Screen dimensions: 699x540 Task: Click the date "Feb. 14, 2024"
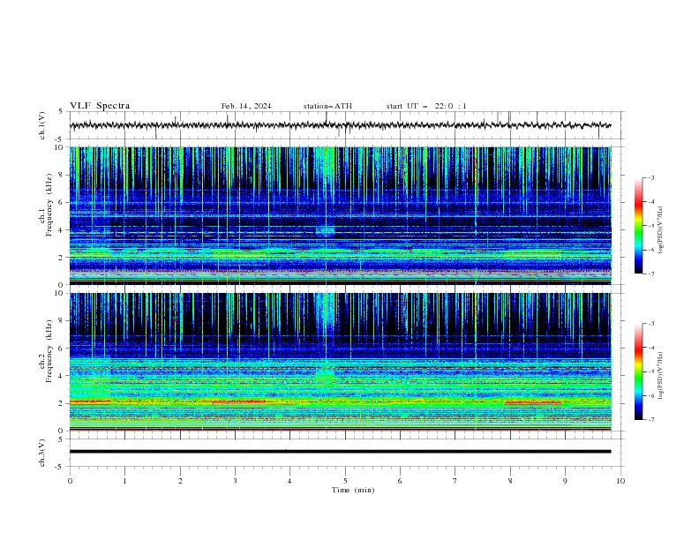[x=246, y=106]
